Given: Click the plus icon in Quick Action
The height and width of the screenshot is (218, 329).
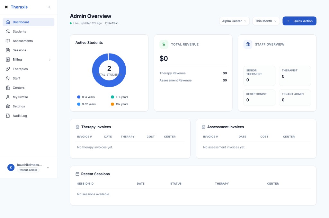Looking at the screenshot, I should (288, 21).
